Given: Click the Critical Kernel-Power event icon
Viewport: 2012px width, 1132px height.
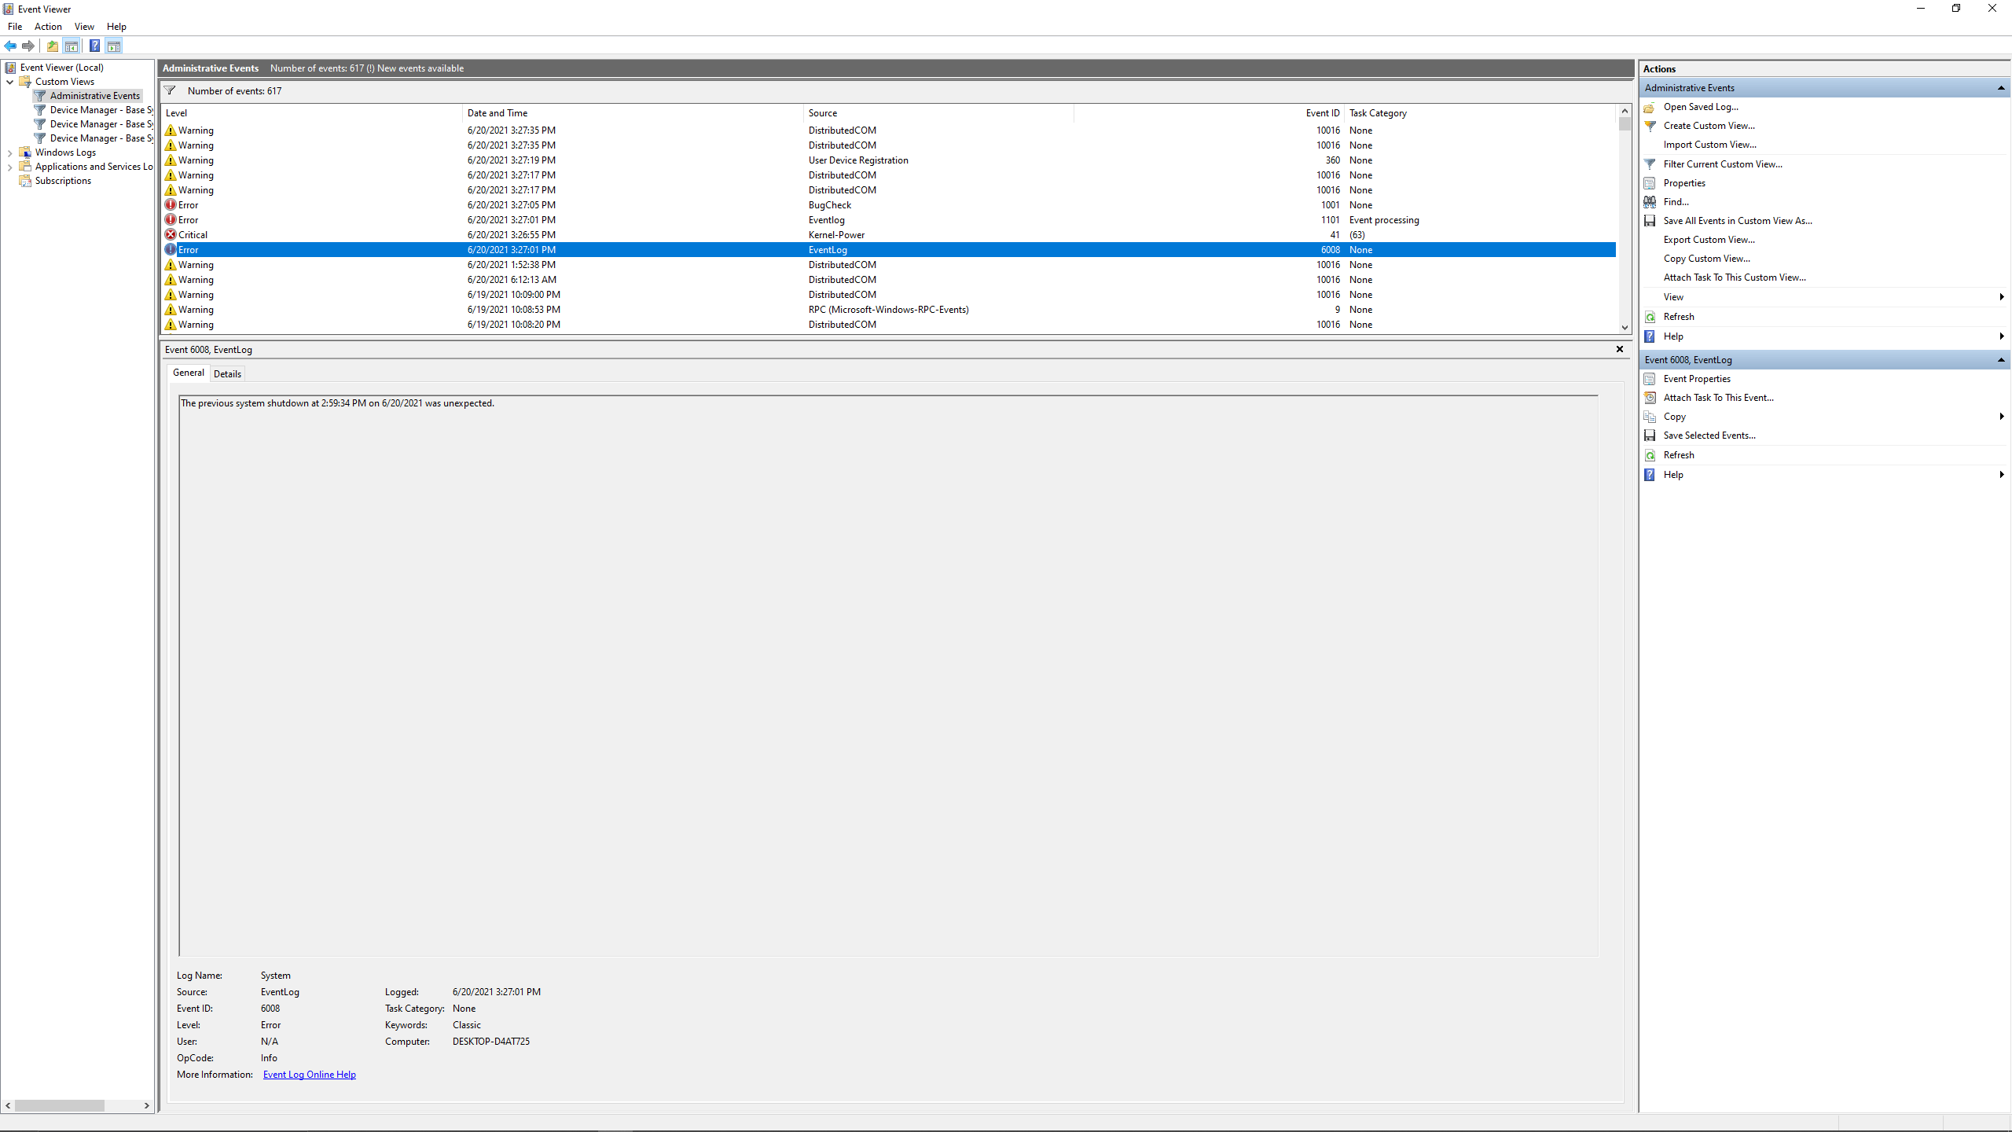Looking at the screenshot, I should click(171, 235).
